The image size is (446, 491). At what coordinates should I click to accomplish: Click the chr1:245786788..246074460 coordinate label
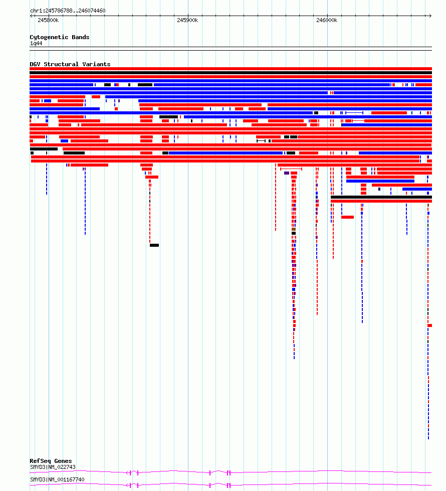(x=68, y=11)
